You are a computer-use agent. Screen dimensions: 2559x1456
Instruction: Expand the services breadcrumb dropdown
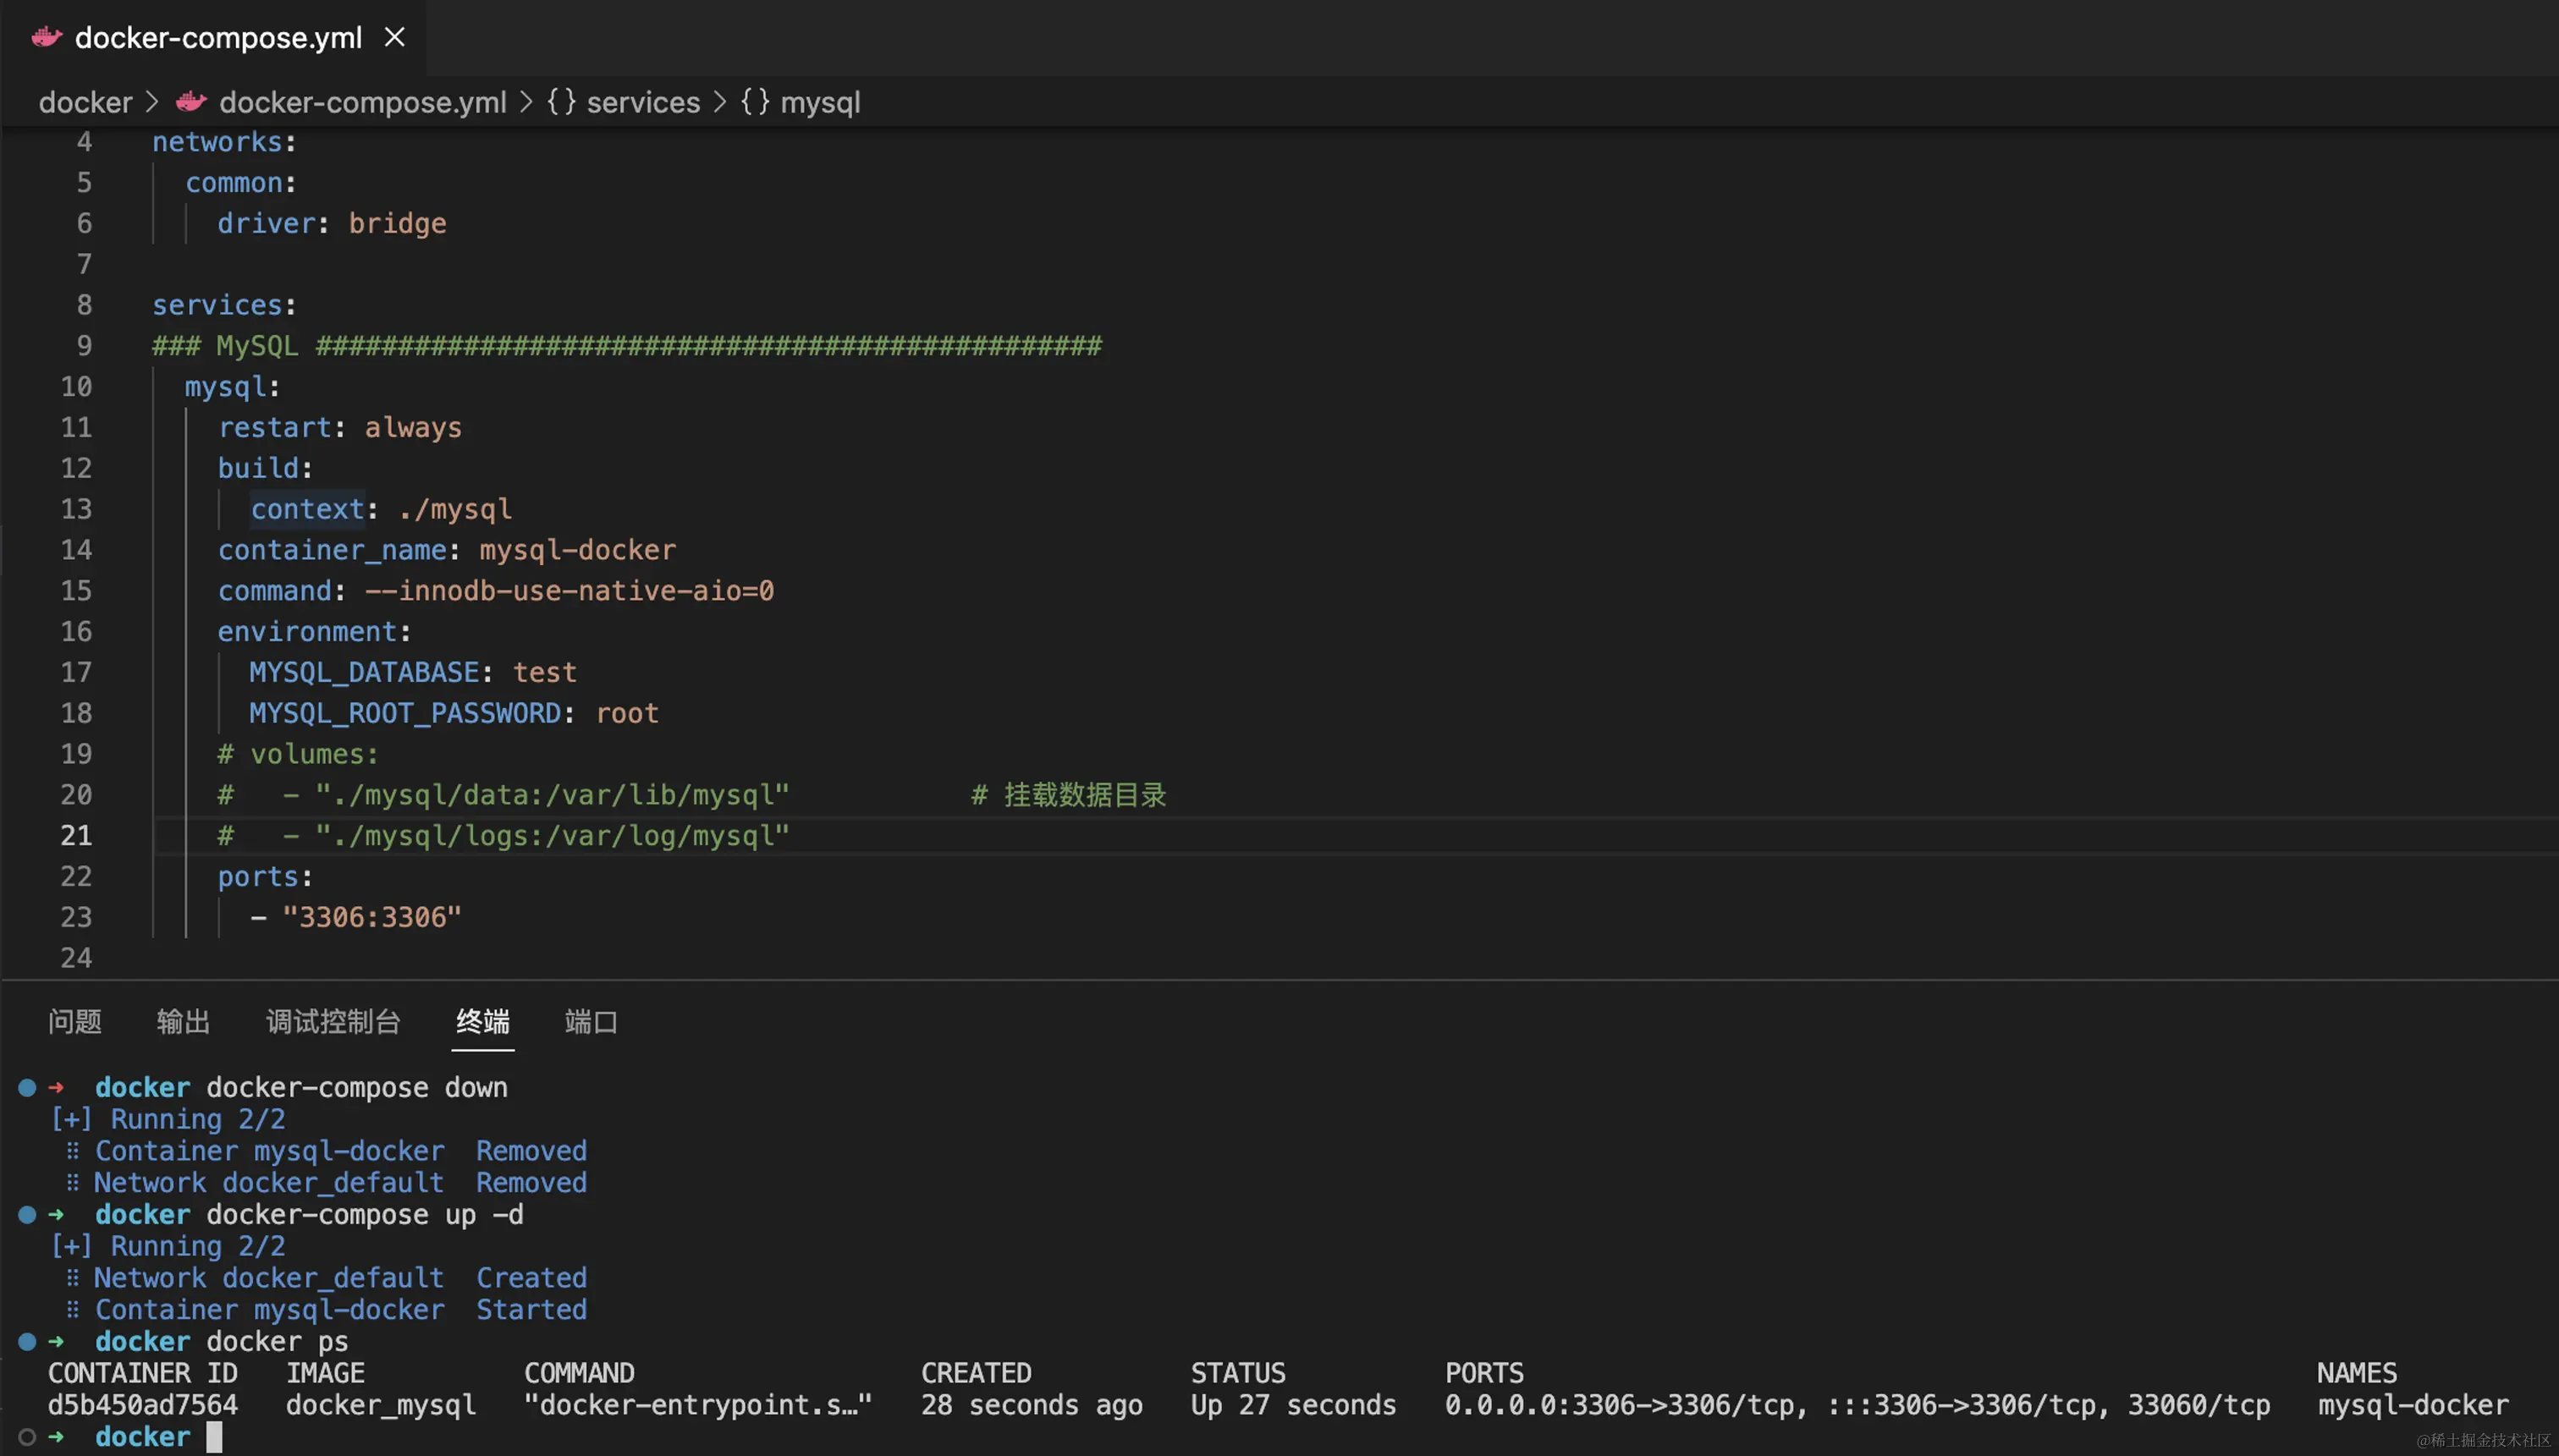(643, 102)
